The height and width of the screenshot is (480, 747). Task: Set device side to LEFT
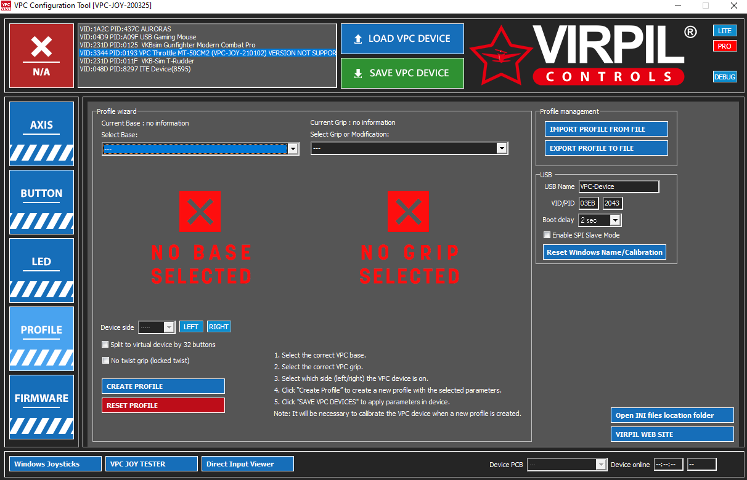pyautogui.click(x=191, y=327)
